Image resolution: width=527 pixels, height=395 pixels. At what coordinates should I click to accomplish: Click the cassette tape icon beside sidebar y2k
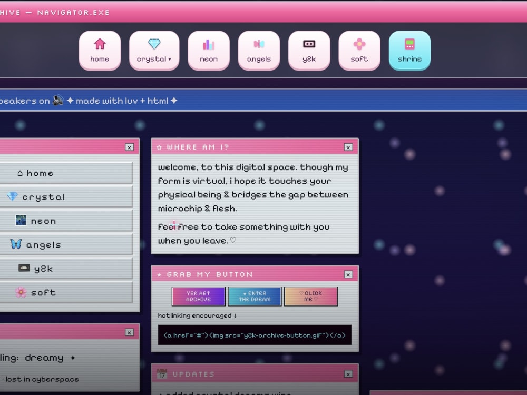click(x=24, y=268)
